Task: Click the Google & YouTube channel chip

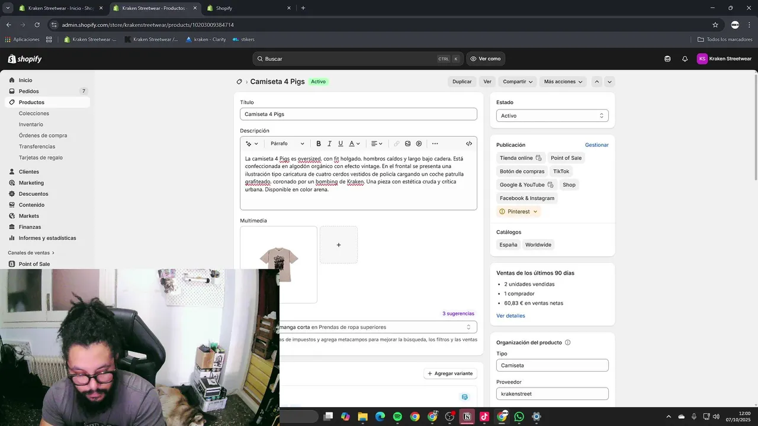Action: point(526,185)
